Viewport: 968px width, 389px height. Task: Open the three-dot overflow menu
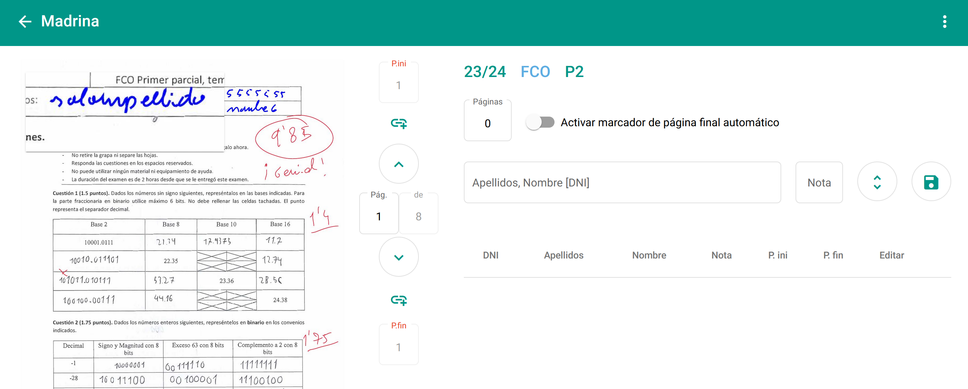pyautogui.click(x=944, y=21)
